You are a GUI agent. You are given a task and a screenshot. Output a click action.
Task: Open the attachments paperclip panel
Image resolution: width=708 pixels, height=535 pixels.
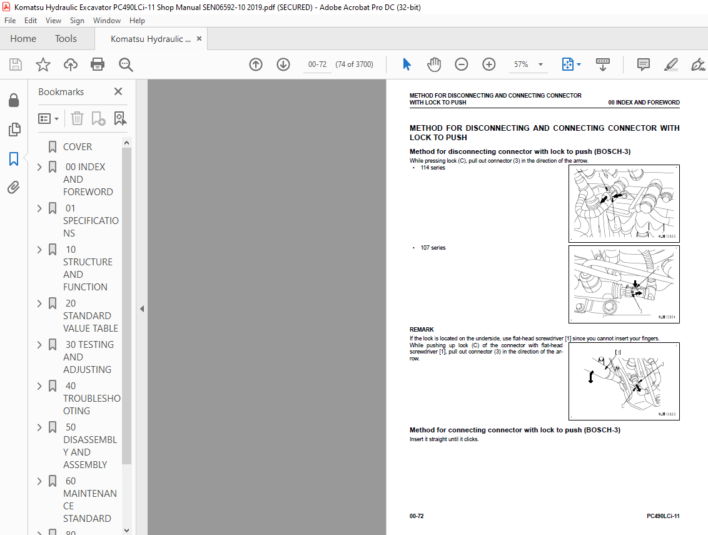[x=14, y=188]
